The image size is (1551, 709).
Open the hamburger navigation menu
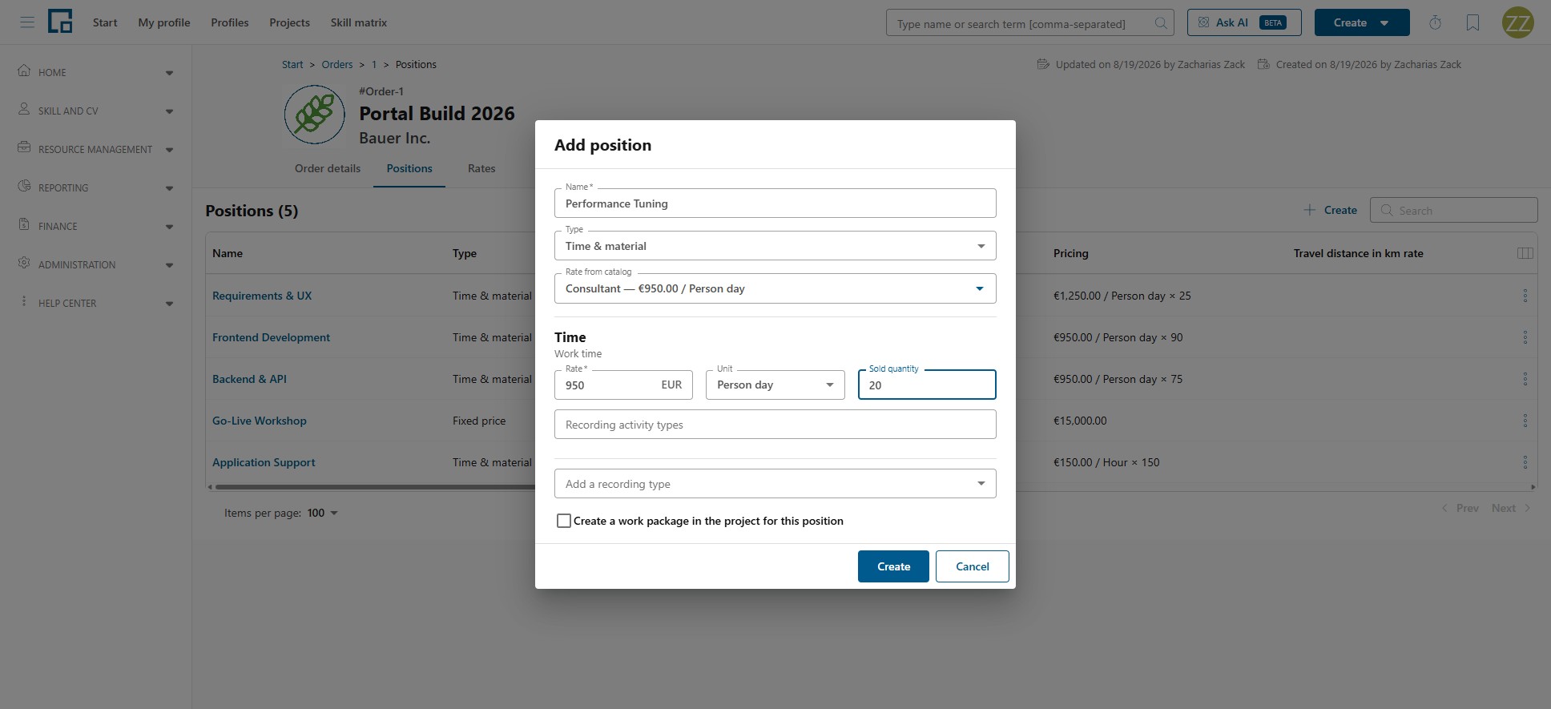[x=27, y=22]
